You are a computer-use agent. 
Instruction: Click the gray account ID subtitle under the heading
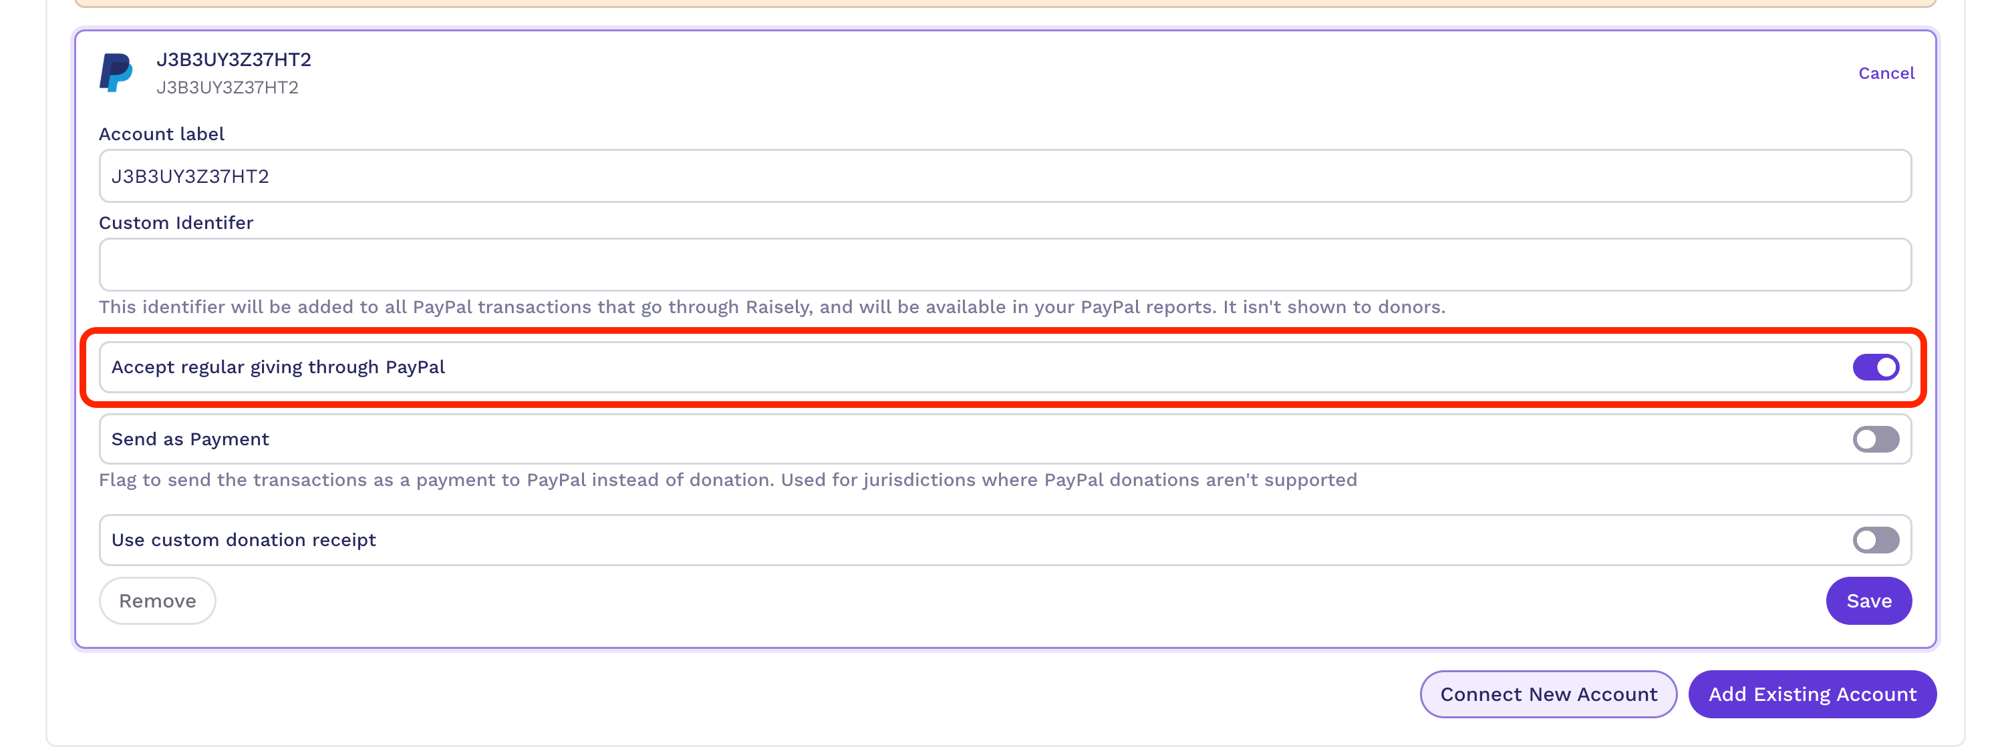(x=227, y=87)
